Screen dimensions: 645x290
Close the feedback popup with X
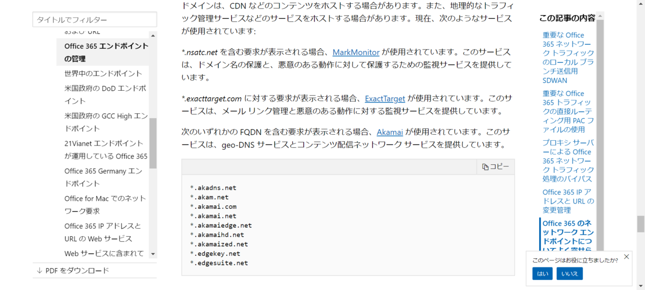(x=626, y=257)
